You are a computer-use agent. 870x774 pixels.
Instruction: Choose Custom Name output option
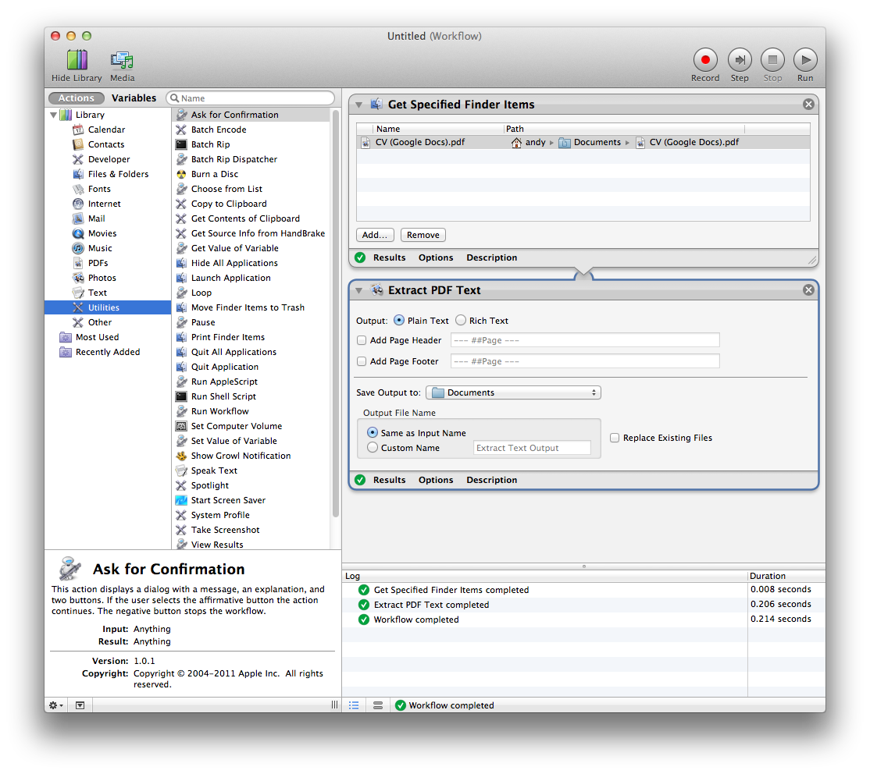coord(373,447)
